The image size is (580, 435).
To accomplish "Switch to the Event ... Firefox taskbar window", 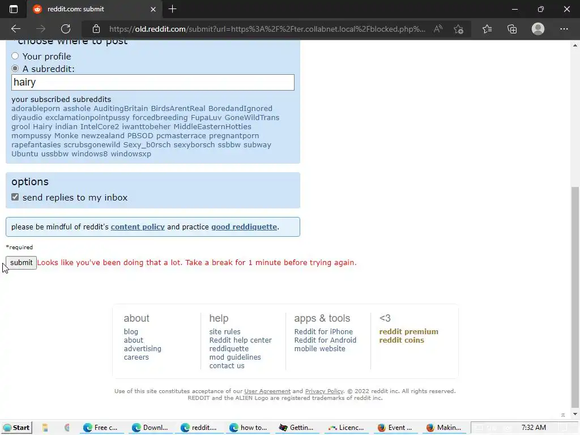I will coord(395,428).
